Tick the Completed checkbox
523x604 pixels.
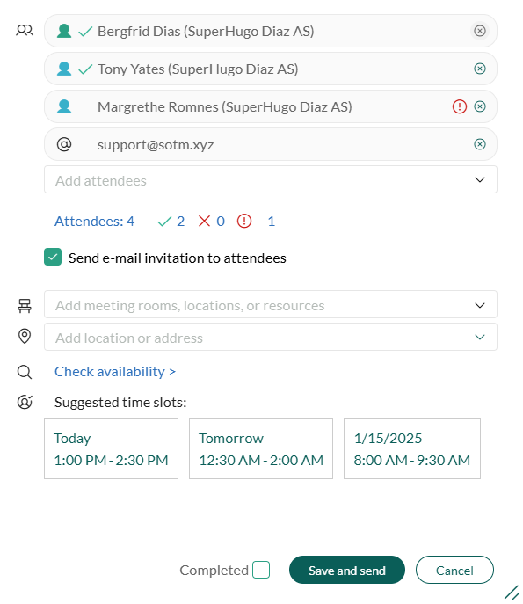click(261, 570)
